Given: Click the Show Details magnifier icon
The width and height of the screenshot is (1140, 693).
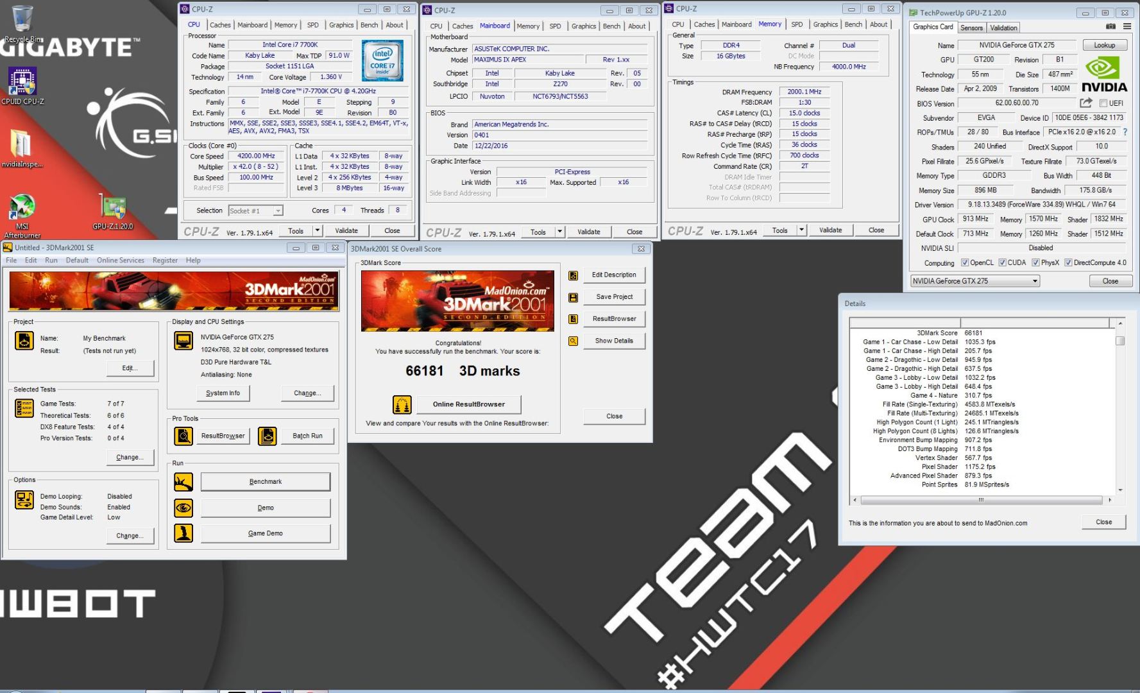Looking at the screenshot, I should (x=573, y=341).
